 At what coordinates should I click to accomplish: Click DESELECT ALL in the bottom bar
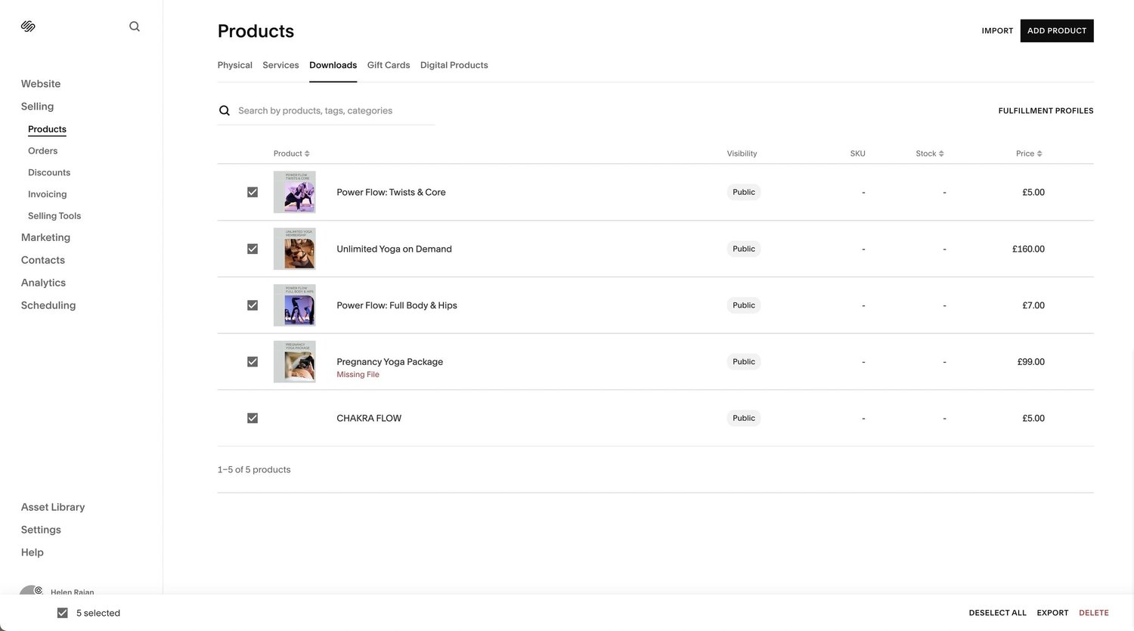pyautogui.click(x=997, y=612)
